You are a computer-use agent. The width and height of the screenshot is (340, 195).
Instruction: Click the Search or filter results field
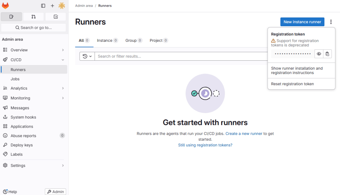point(182,56)
